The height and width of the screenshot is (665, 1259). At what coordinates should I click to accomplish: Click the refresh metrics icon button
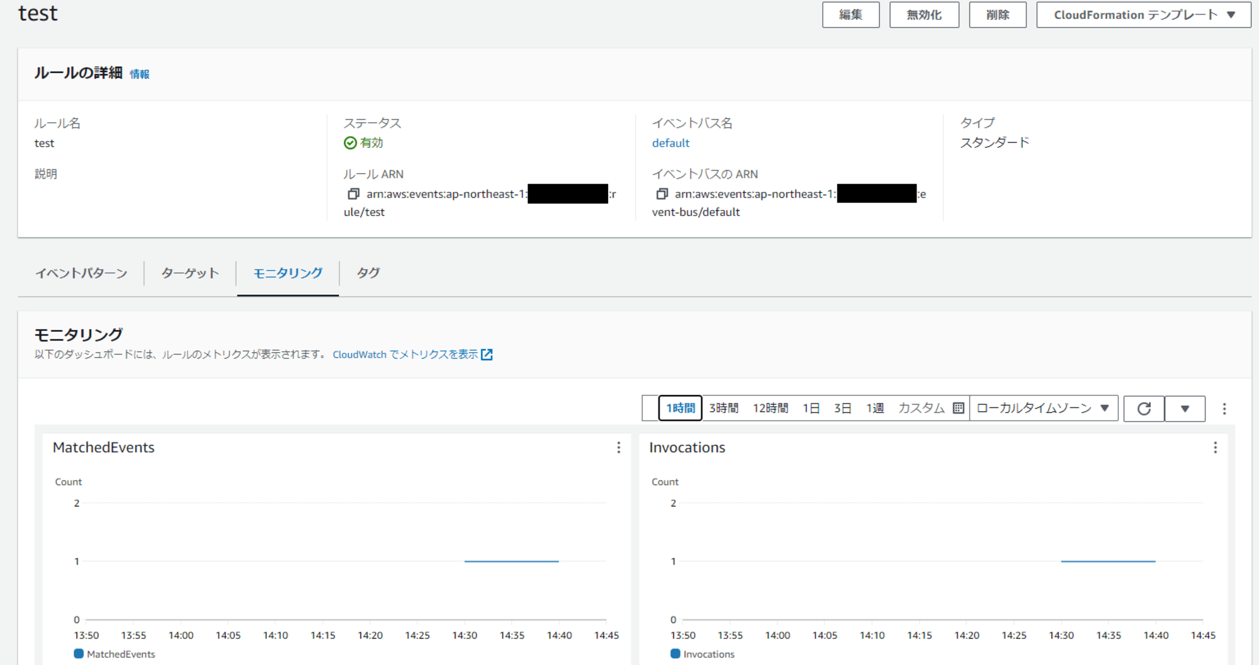[1144, 409]
